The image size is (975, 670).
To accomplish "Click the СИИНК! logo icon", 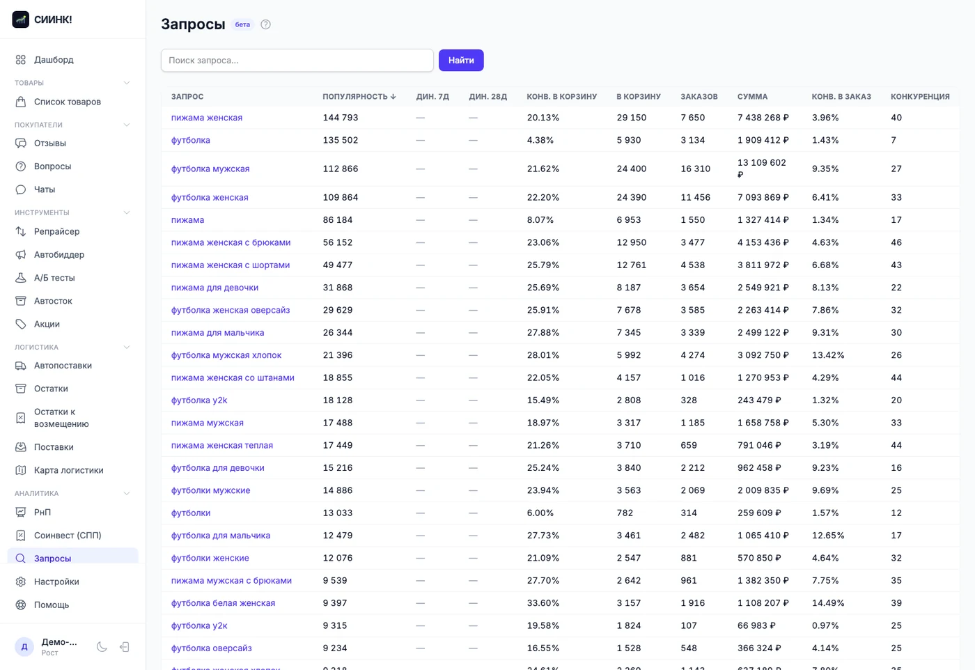I will [21, 20].
